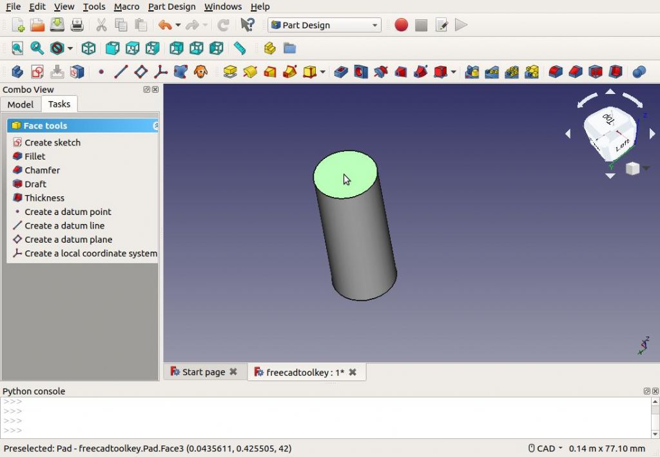Viewport: 660px width, 457px height.
Task: Fit all content in the 3D view
Action: (x=17, y=48)
